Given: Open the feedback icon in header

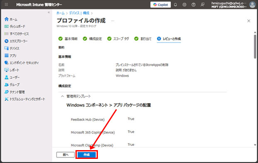Looking at the screenshot, I should click(202, 5).
